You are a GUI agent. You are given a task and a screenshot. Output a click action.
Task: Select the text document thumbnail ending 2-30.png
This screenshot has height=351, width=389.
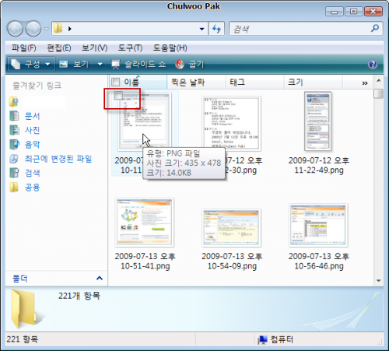232,124
